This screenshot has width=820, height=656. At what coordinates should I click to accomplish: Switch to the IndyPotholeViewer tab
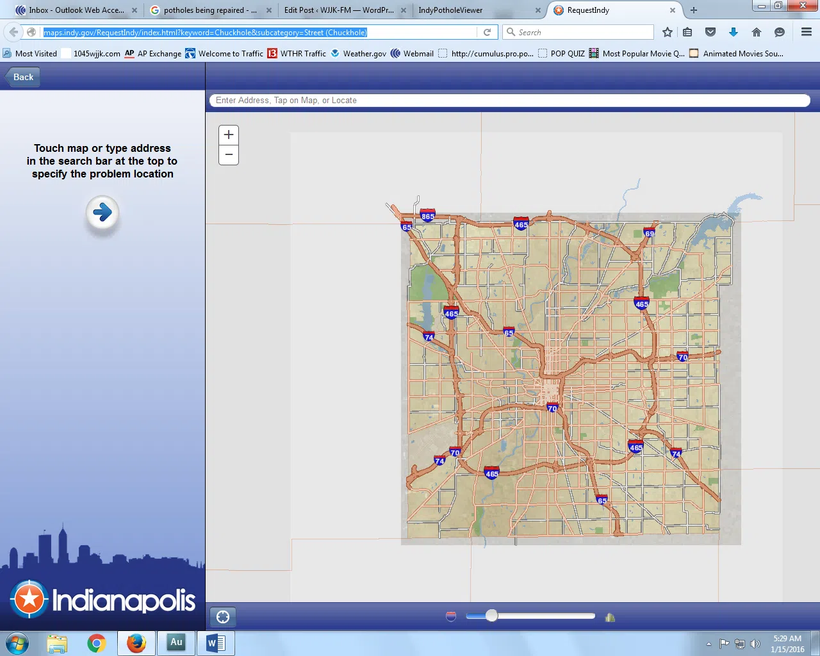450,10
